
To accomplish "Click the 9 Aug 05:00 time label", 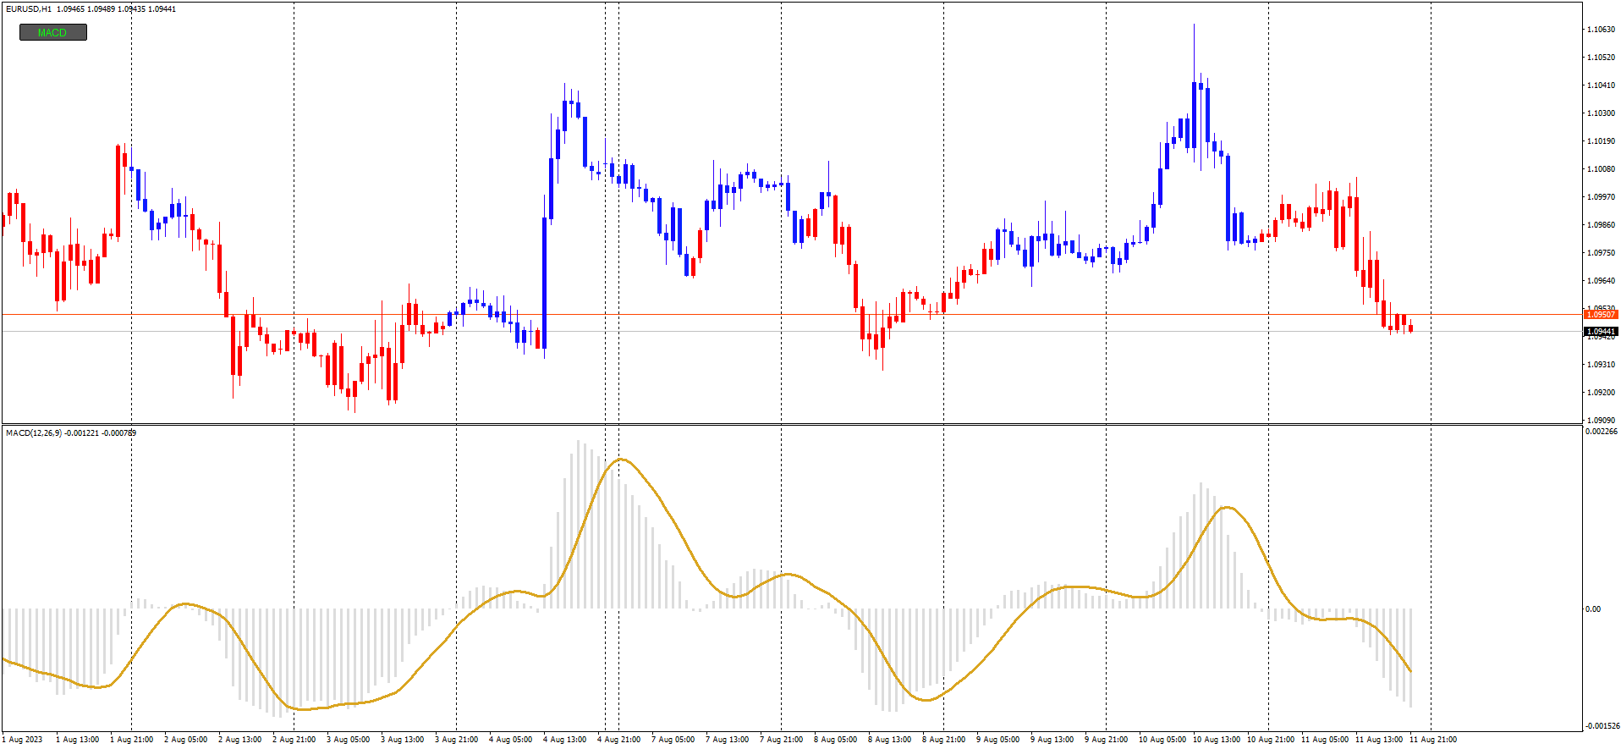I will (997, 740).
